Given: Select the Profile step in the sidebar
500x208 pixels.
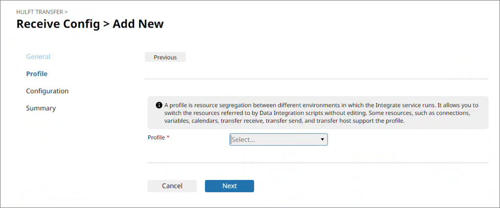Looking at the screenshot, I should 37,74.
